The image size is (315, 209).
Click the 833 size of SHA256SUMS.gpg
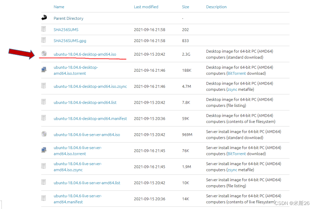[185, 41]
